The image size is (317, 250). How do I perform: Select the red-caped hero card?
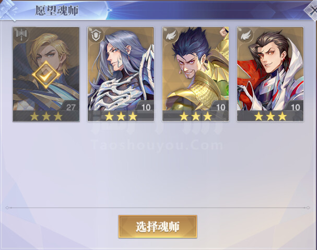[271, 74]
